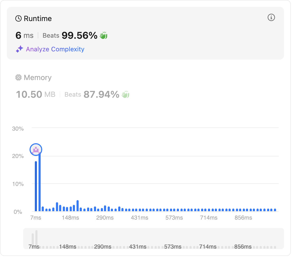The height and width of the screenshot is (257, 294).
Task: Click the info icon in the Runtime card
Action: click(271, 18)
